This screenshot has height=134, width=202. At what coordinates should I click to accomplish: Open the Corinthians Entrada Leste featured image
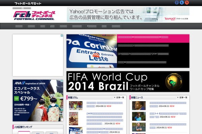point(92,51)
